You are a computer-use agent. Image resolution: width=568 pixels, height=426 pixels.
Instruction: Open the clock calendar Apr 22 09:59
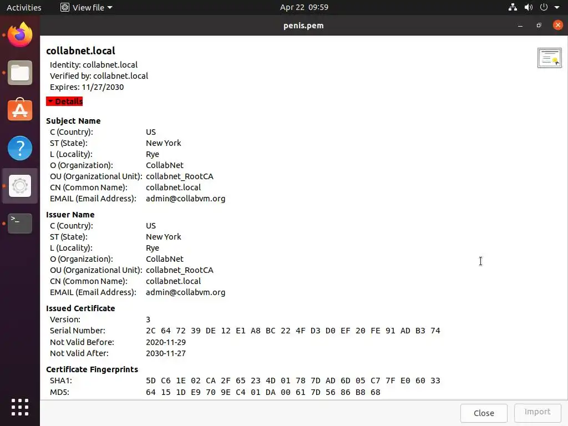pos(304,7)
